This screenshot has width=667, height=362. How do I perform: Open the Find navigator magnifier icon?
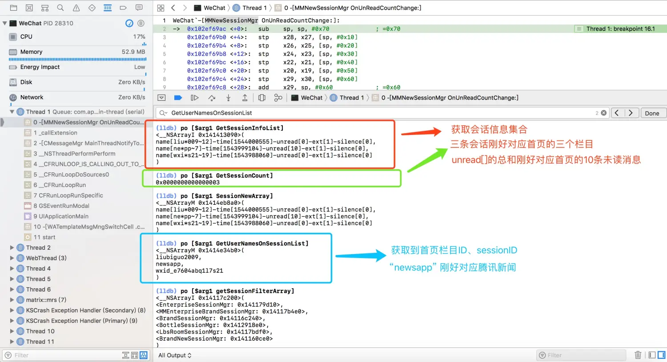point(60,8)
